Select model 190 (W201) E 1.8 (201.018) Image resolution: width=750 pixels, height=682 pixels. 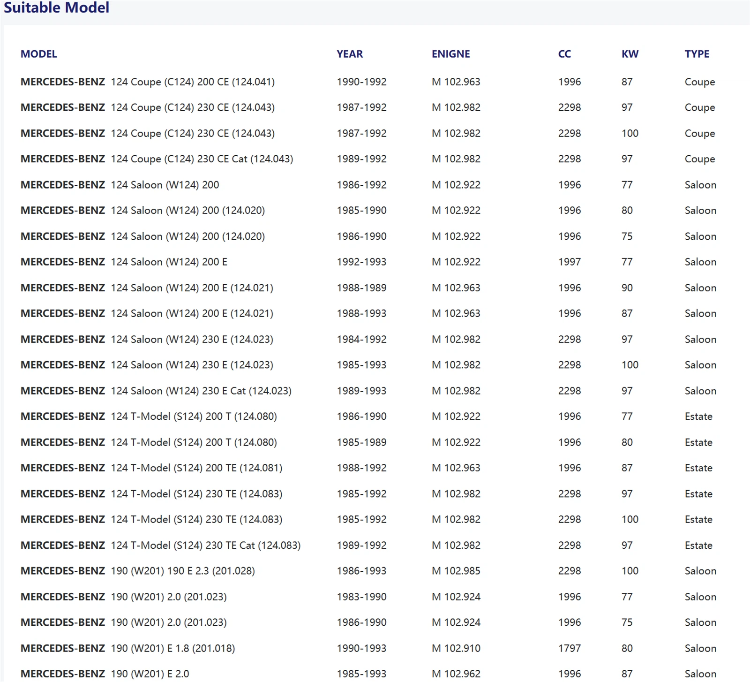(x=173, y=648)
